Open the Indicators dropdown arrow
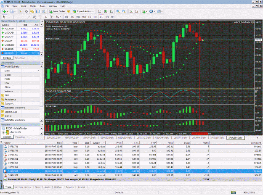This screenshot has width=263, height=195. coord(147,11)
